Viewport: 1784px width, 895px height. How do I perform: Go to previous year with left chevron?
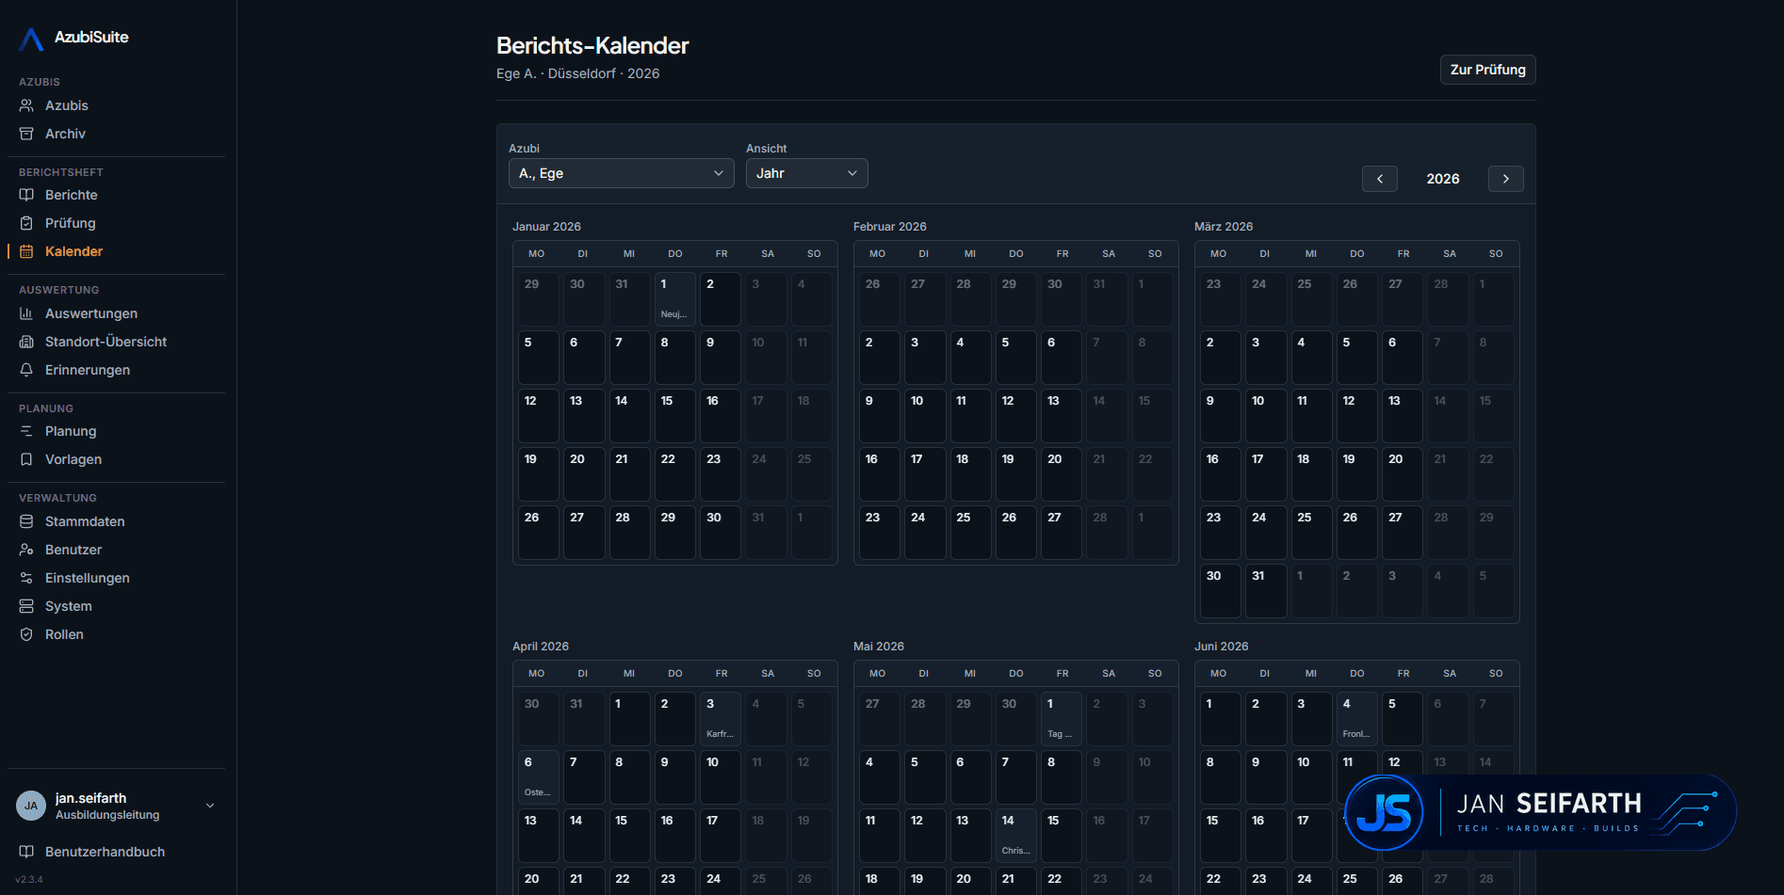coord(1380,179)
